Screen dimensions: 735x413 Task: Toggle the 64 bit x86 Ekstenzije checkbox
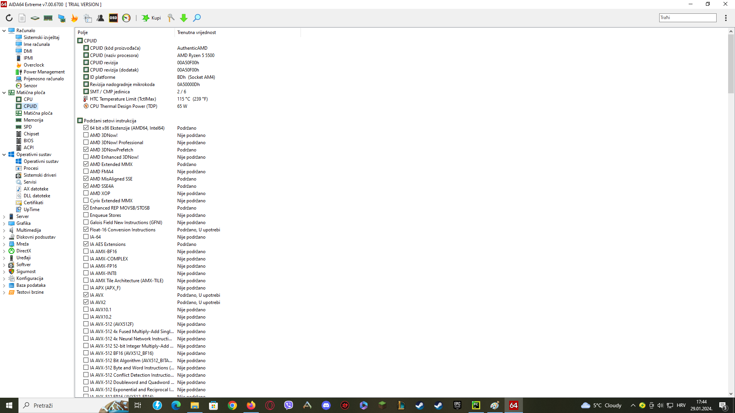pos(86,128)
